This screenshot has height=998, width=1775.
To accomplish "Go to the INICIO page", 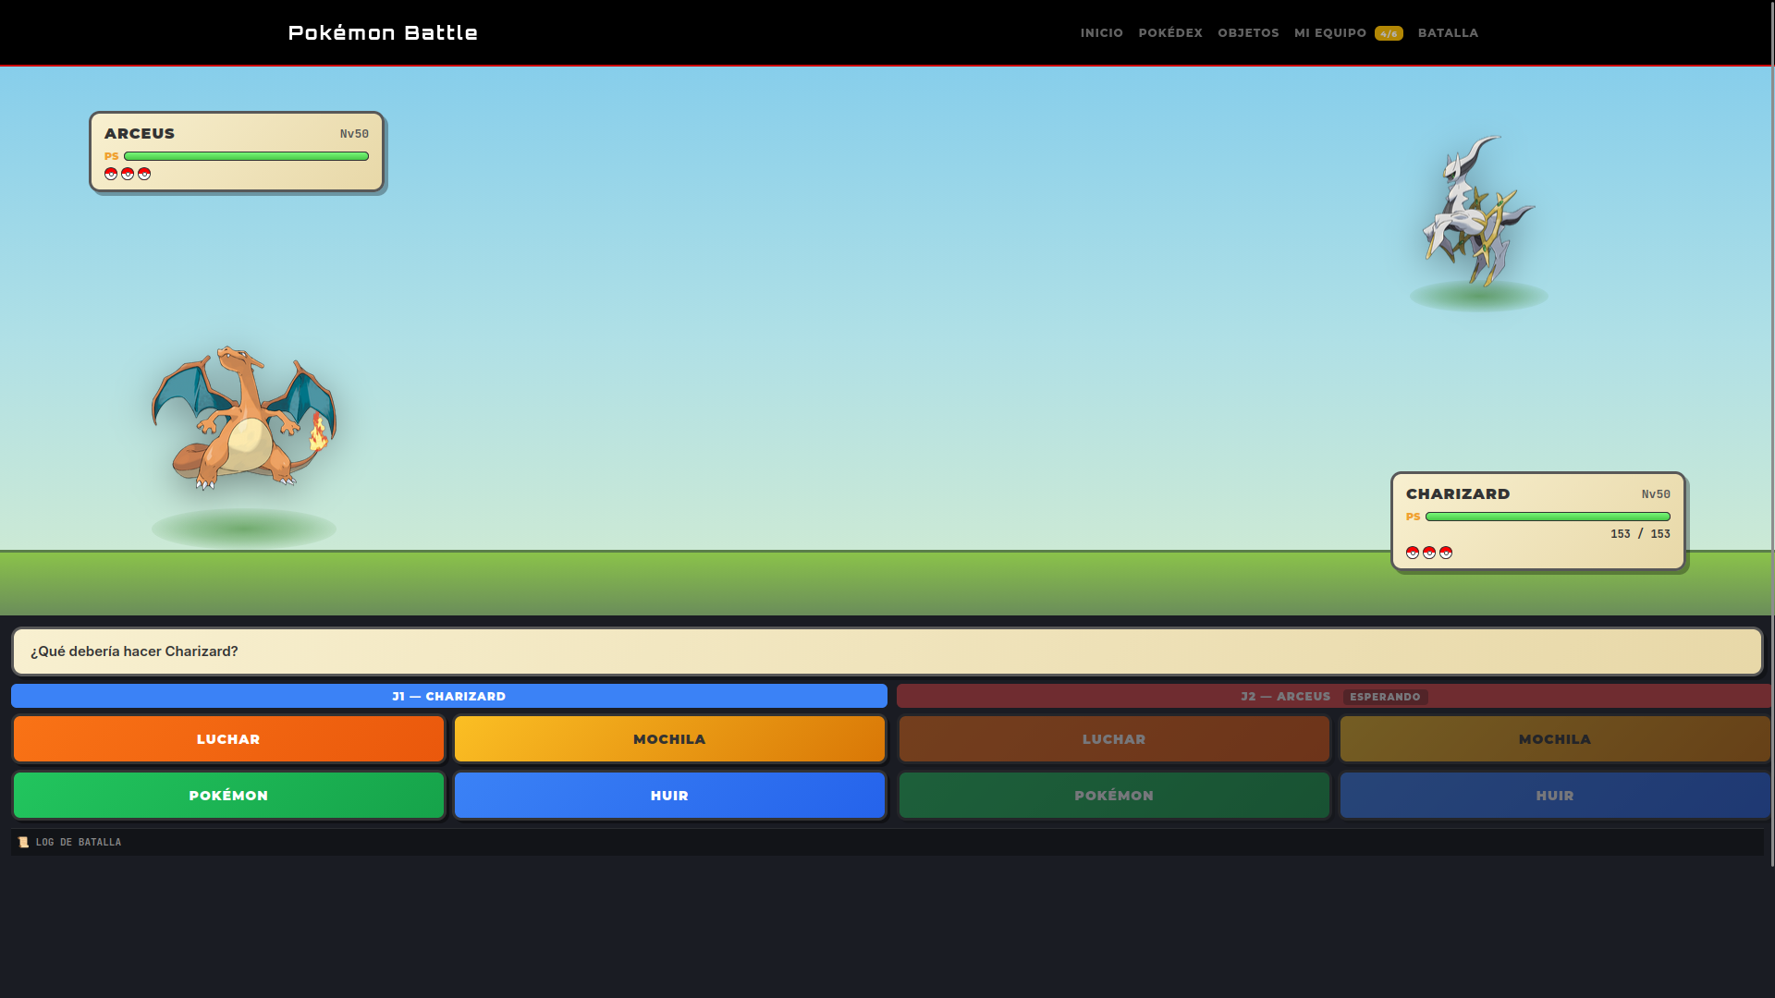I will (x=1101, y=32).
